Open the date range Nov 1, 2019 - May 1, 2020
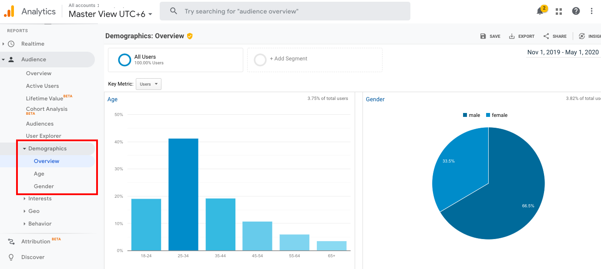601x269 pixels. (x=563, y=52)
